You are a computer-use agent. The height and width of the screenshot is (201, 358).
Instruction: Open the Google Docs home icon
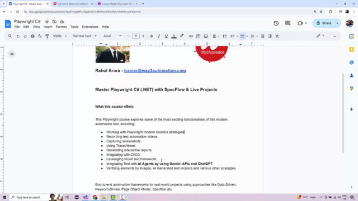click(8, 23)
